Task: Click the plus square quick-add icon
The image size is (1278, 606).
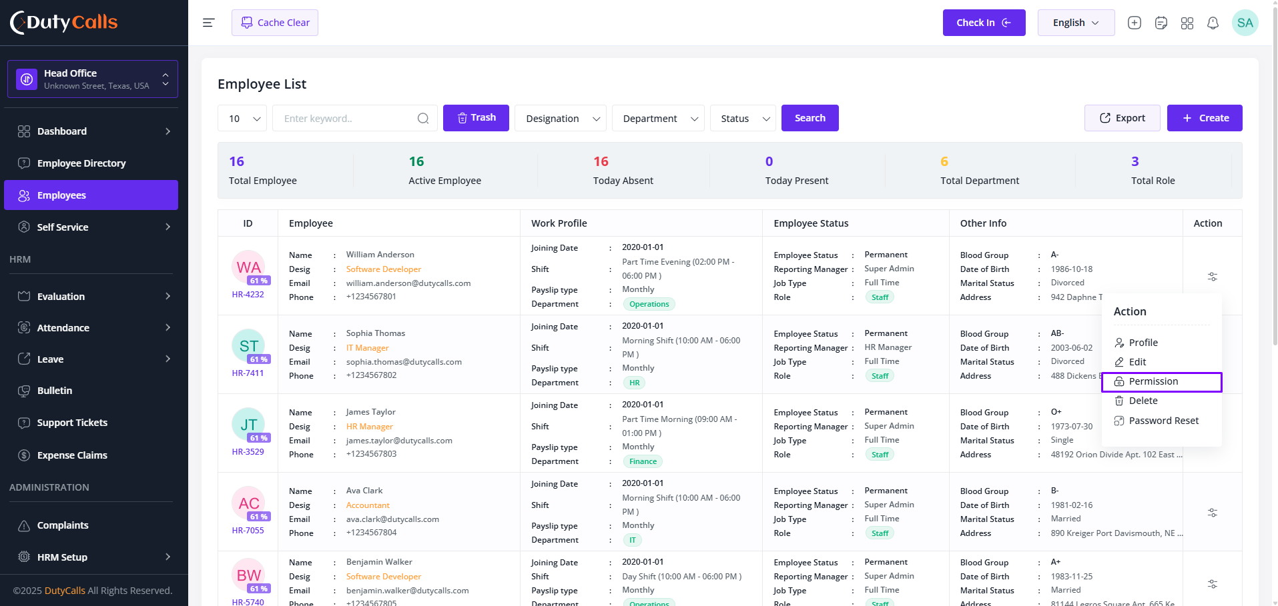Action: tap(1134, 23)
